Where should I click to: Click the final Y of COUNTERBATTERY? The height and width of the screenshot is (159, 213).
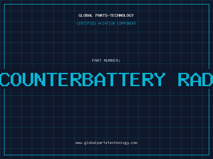pyautogui.click(x=159, y=79)
